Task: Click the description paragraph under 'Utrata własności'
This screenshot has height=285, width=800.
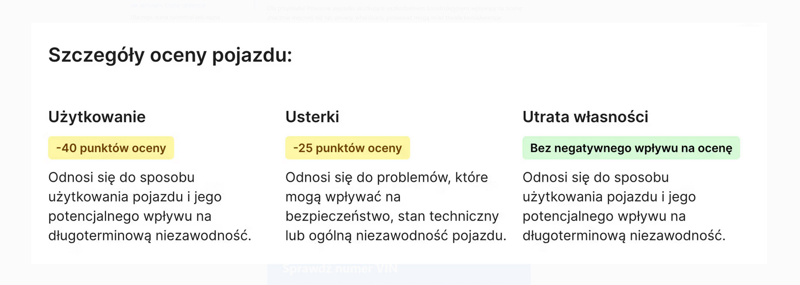Action: click(x=624, y=206)
